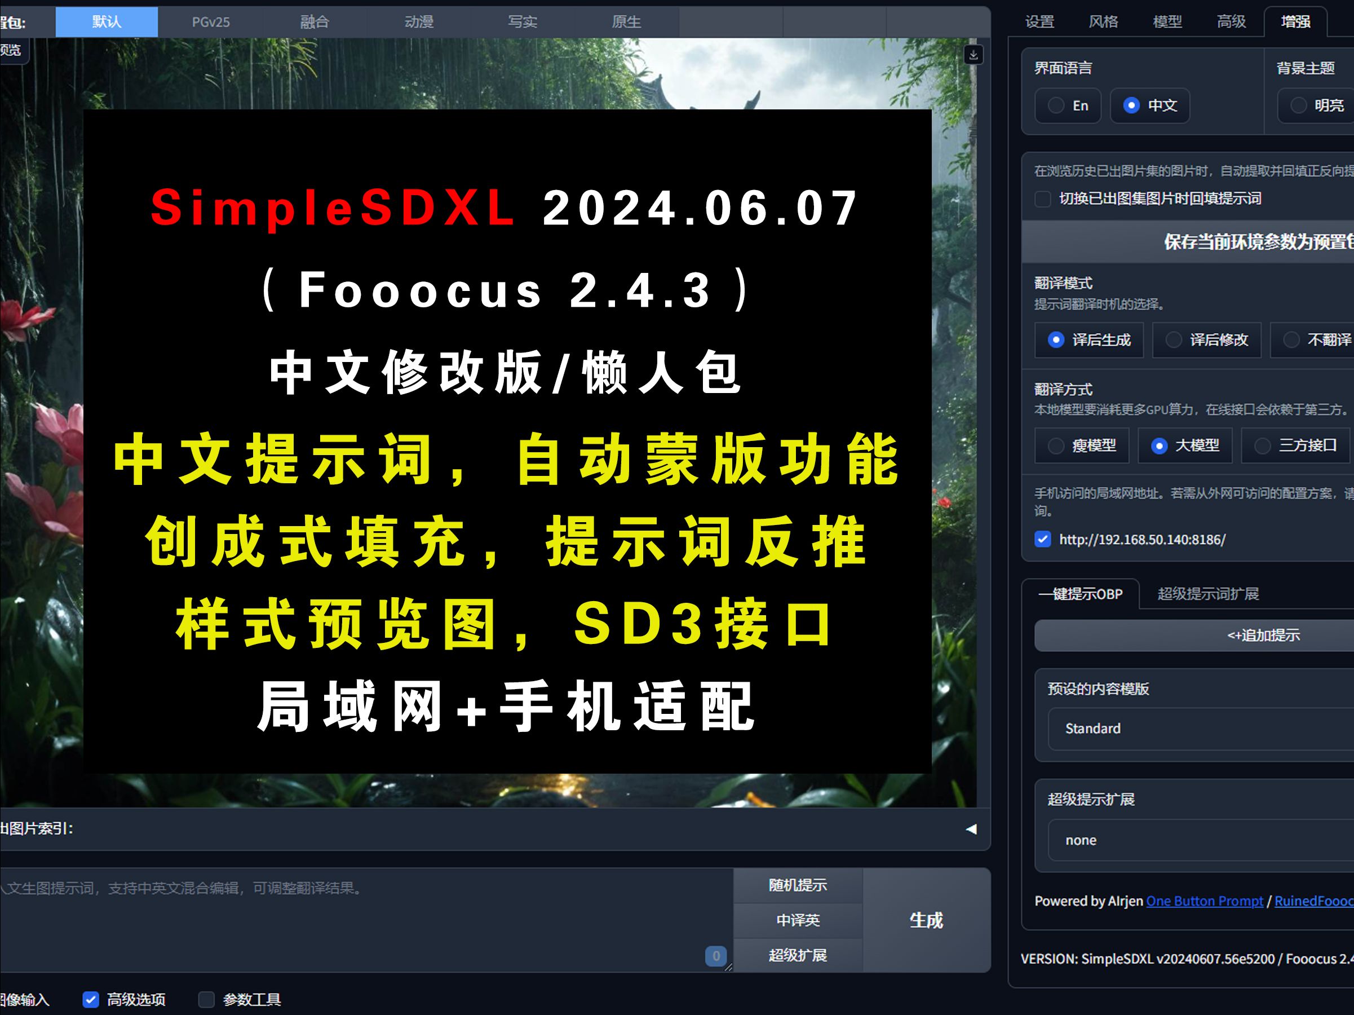Open the 高级 panel tab
Screen dimensions: 1354x1015
(1231, 22)
